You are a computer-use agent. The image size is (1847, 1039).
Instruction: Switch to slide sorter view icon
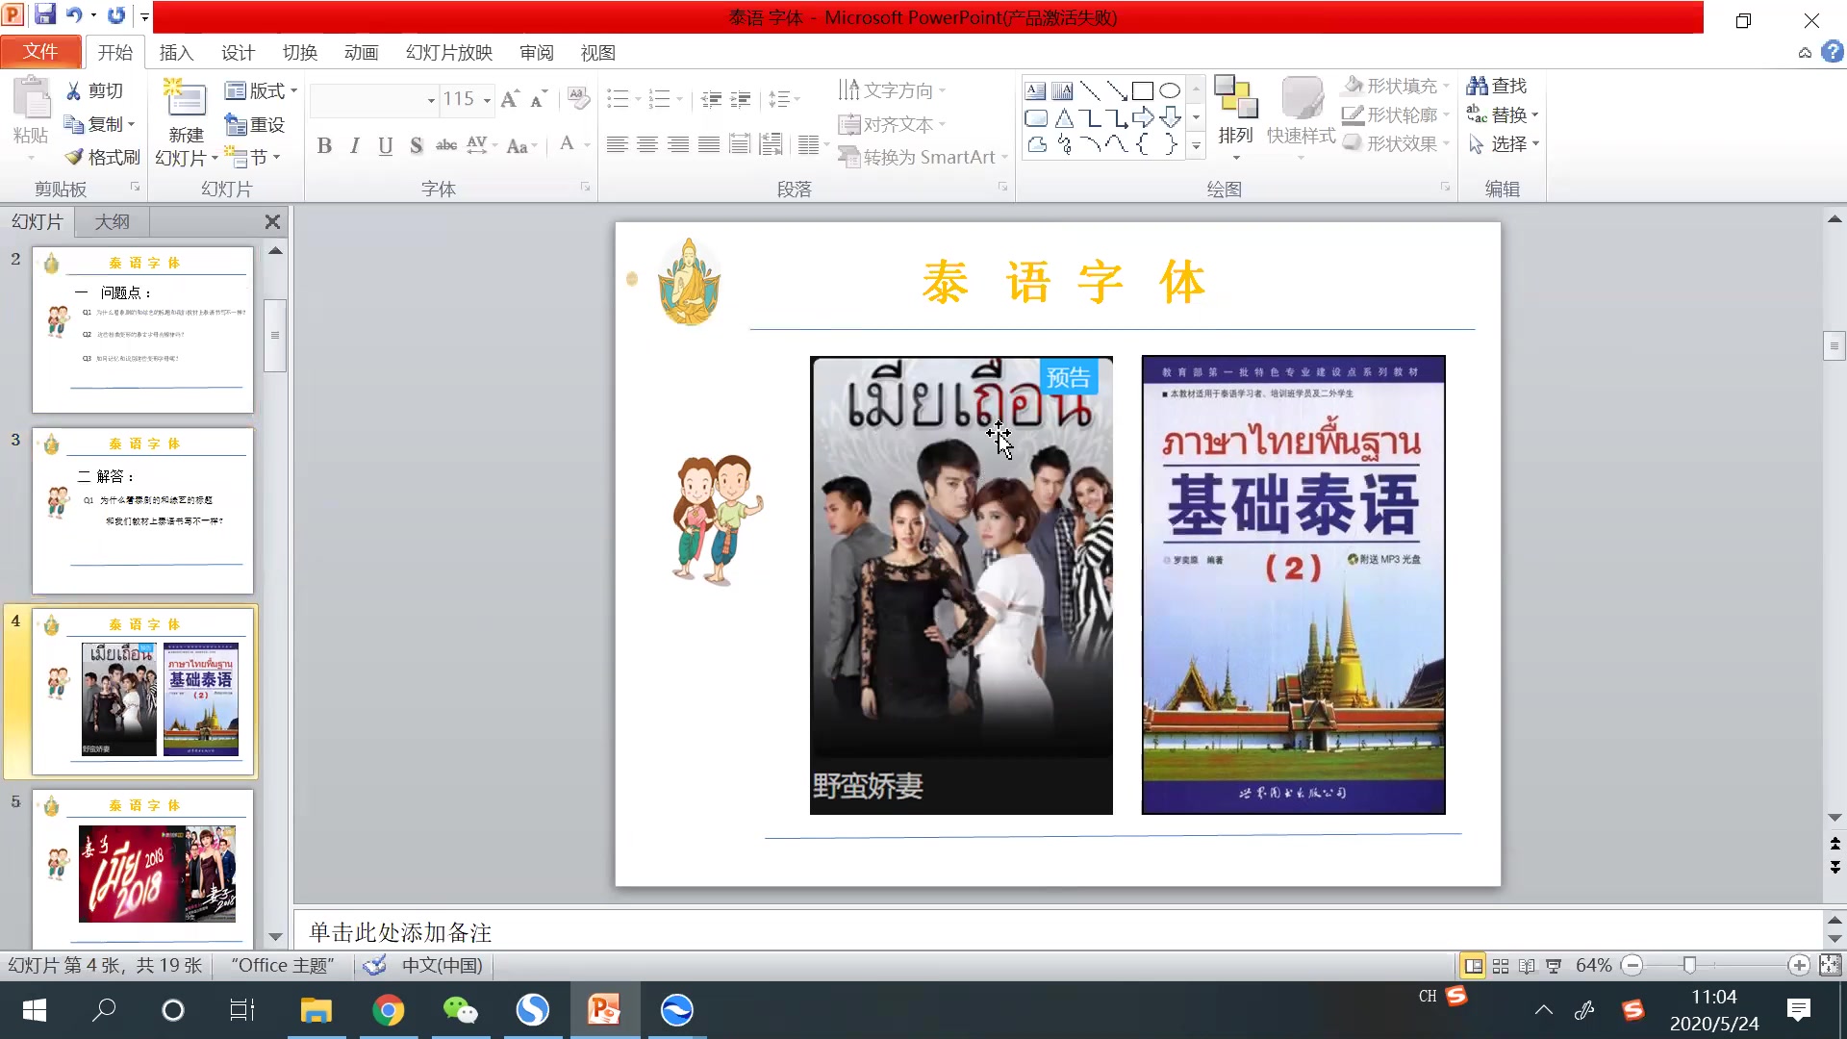1501,966
